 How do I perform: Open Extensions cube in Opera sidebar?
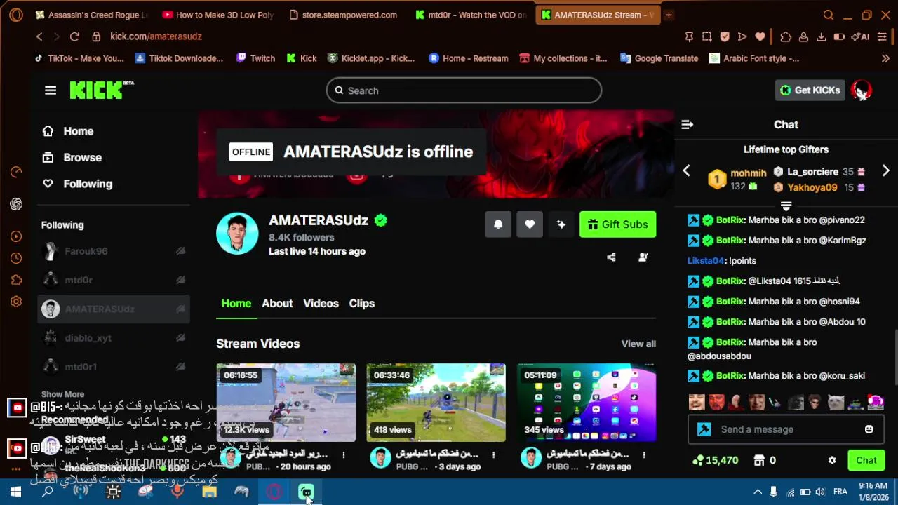(16, 280)
